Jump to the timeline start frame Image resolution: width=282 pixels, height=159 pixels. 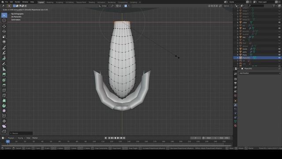[x=109, y=138]
